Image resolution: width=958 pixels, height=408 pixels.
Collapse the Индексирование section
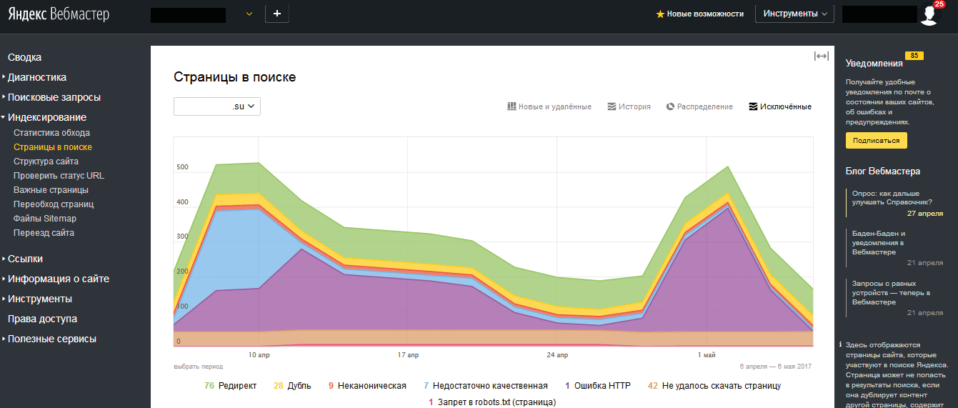pos(46,117)
